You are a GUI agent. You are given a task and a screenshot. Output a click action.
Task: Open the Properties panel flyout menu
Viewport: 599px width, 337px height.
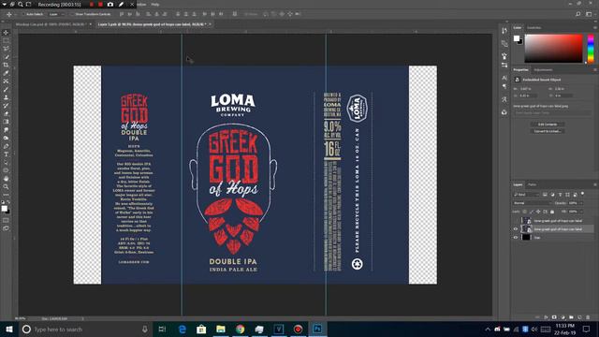point(595,70)
